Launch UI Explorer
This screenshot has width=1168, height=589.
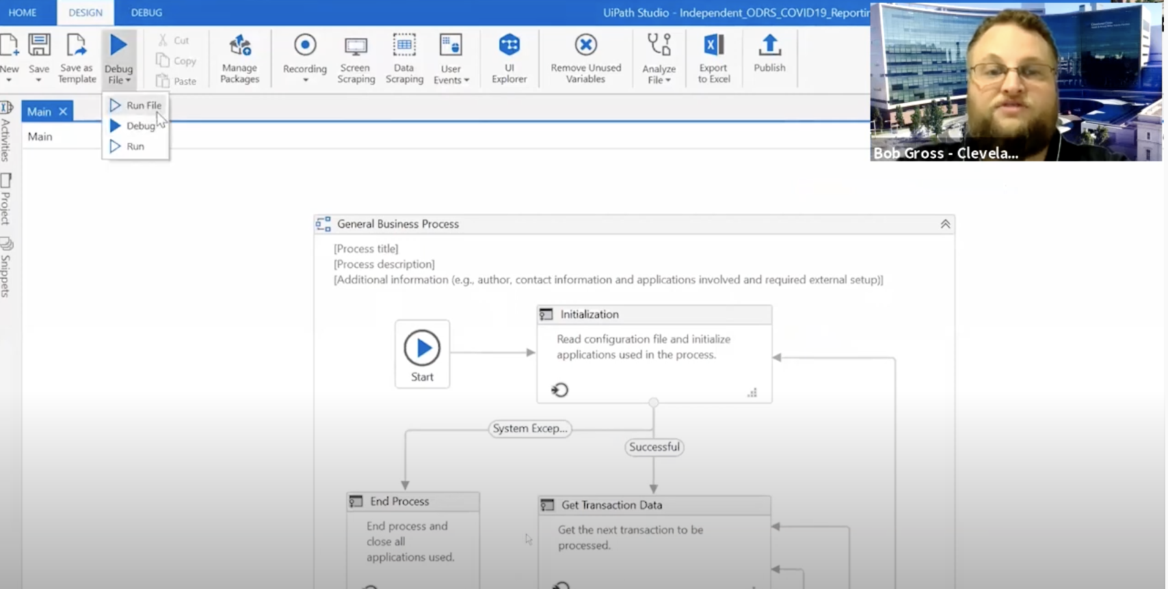[509, 59]
